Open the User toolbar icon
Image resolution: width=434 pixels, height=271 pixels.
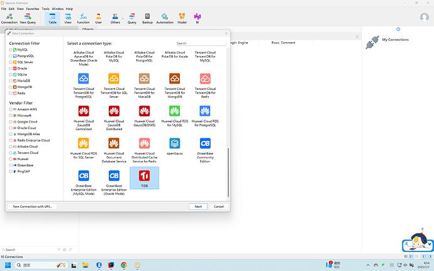pos(99,18)
